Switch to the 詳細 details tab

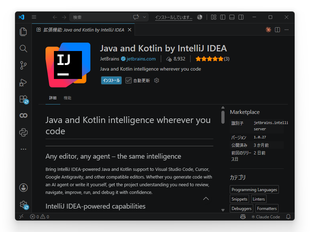tap(53, 98)
